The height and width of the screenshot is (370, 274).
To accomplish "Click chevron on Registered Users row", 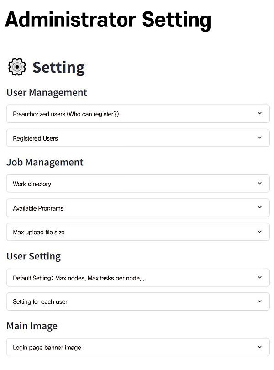I will [259, 137].
